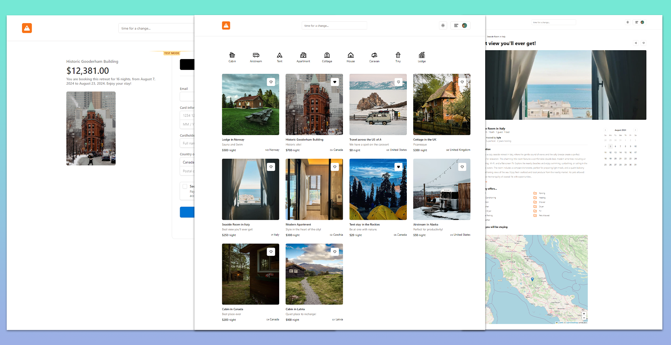Zoom in on the map with plus button
This screenshot has height=345, width=671.
pyautogui.click(x=584, y=314)
